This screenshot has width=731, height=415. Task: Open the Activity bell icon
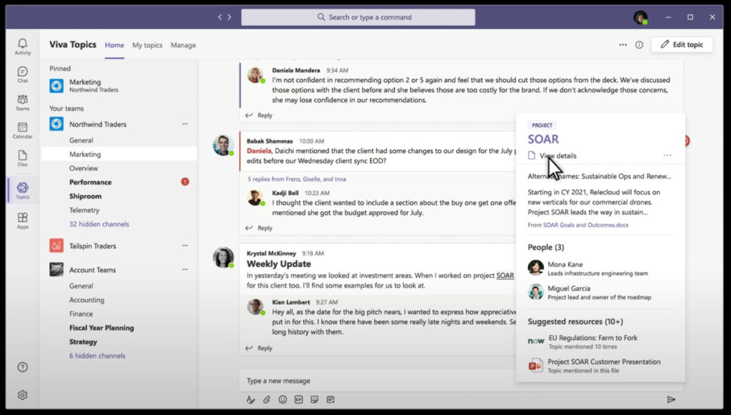coord(22,46)
